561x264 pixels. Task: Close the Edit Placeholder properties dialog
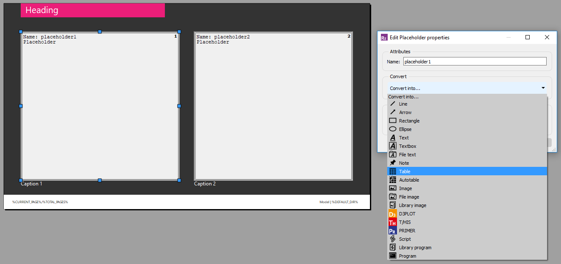coord(547,37)
